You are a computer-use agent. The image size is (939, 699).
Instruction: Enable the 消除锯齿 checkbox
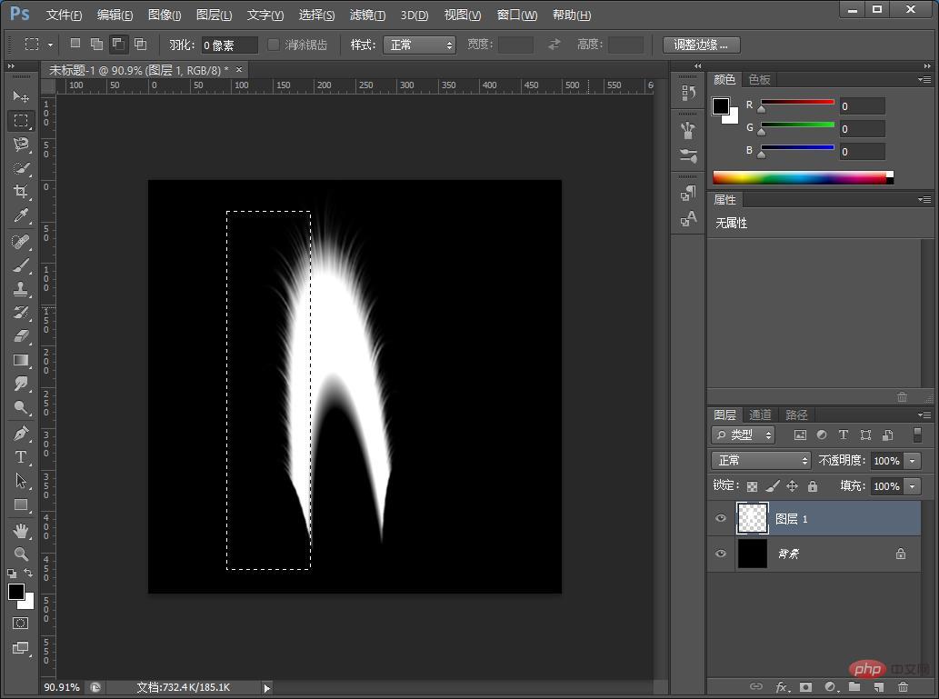[x=274, y=45]
